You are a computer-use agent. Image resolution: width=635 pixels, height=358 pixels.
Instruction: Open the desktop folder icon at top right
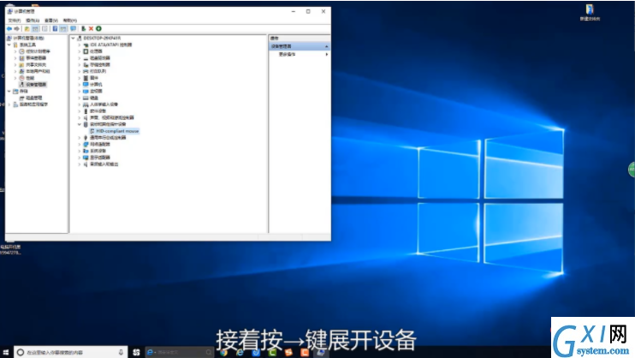pyautogui.click(x=590, y=12)
